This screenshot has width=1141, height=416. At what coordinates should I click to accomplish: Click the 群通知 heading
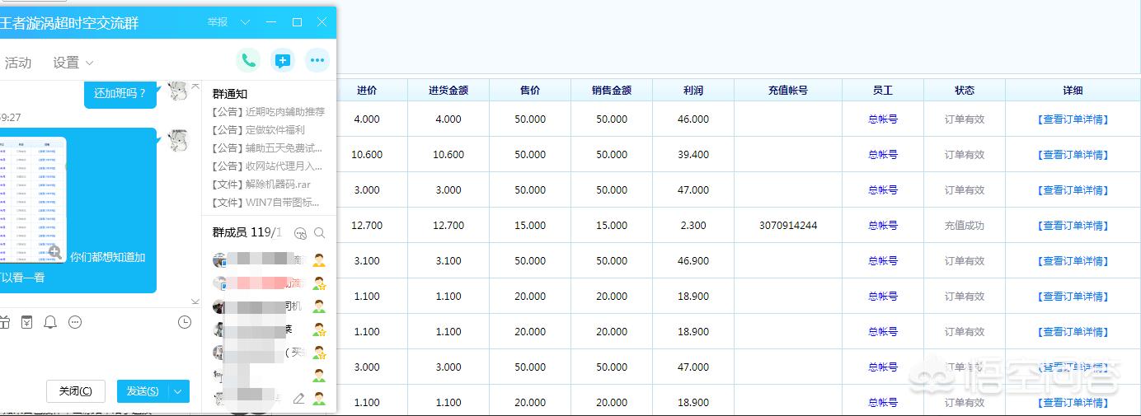click(x=230, y=94)
